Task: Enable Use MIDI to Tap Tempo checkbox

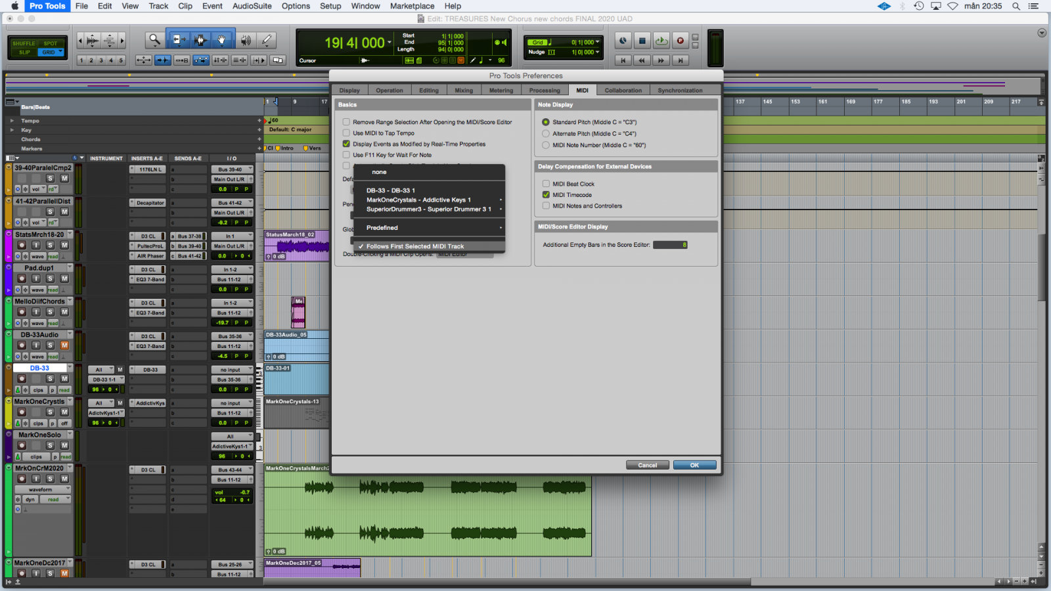Action: click(346, 133)
